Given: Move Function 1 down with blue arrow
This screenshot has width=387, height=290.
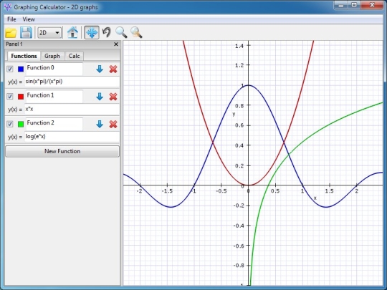Looking at the screenshot, I should [x=100, y=97].
